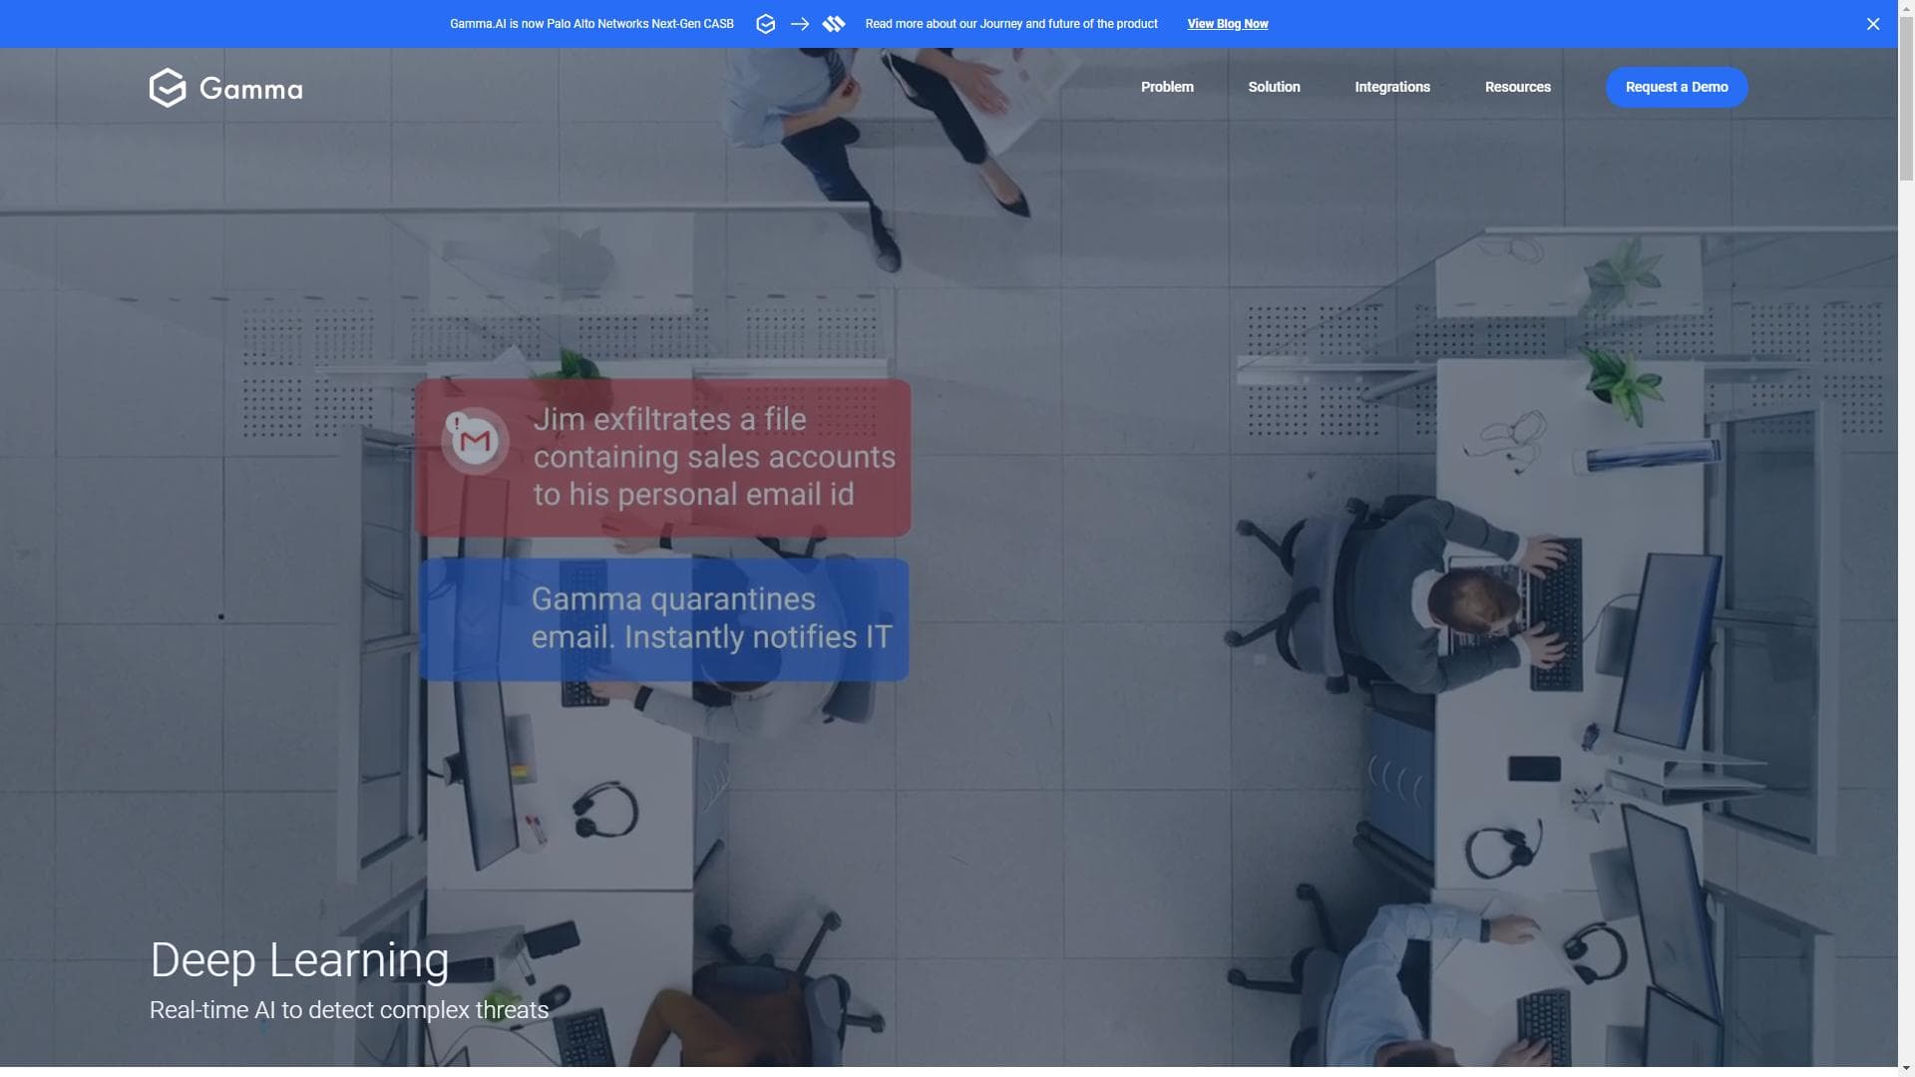Screen dimensions: 1915x1077
Task: Expand the Integrations navigation menu
Action: click(1391, 87)
